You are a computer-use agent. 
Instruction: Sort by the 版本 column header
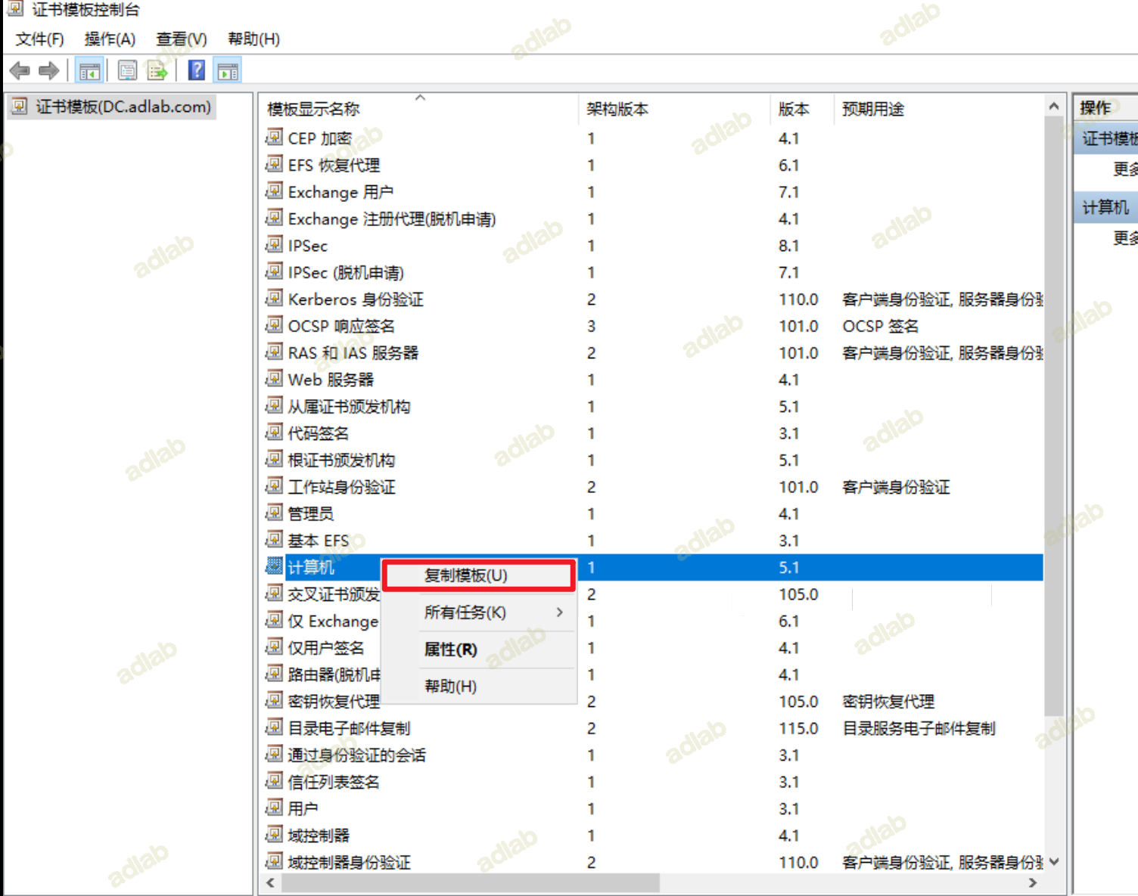(802, 109)
